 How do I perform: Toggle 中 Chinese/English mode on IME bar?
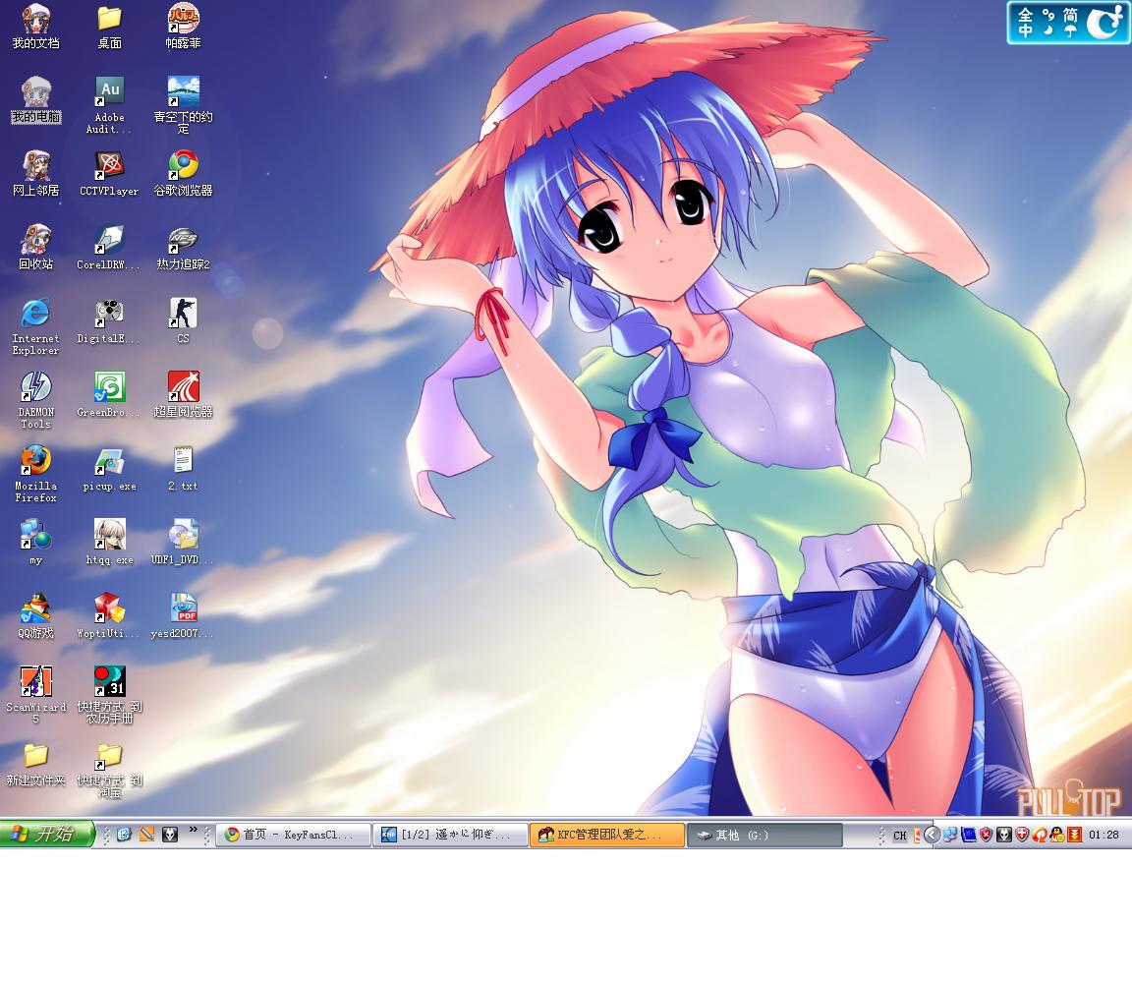[1025, 30]
